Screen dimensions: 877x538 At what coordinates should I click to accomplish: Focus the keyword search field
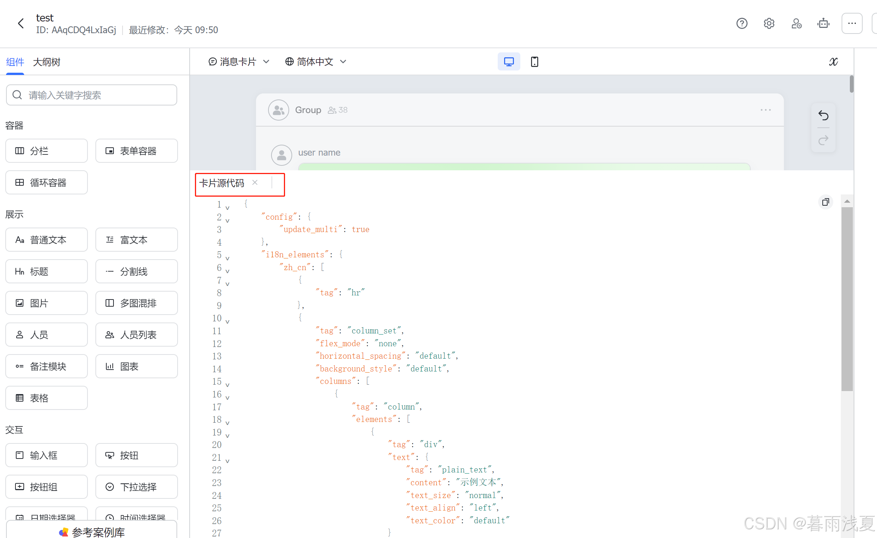coord(92,95)
